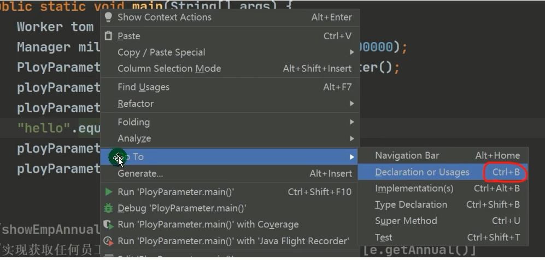Click the Run with Coverage shield icon
Viewport: 545px width, 260px height.
[x=108, y=225]
